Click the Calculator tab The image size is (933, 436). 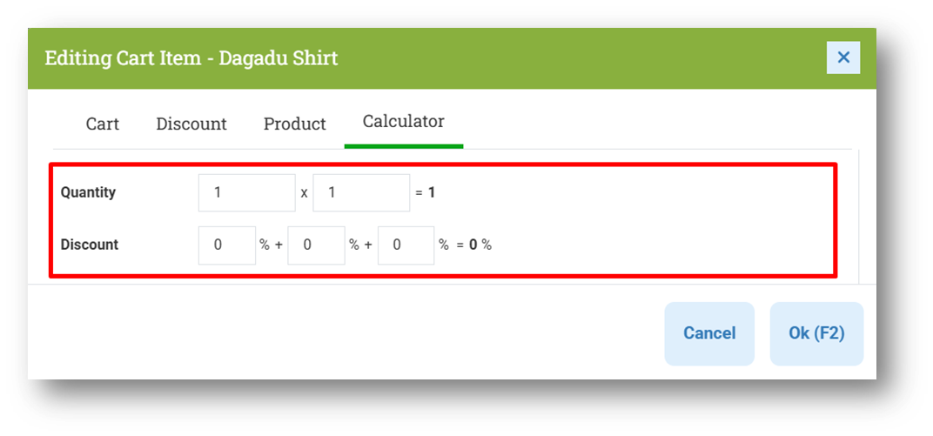pyautogui.click(x=403, y=122)
